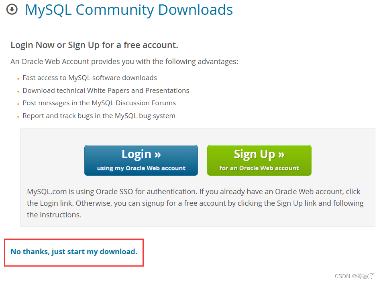The width and height of the screenshot is (381, 283).
Task: Click the orange bullet beside Fast access item
Action: pos(18,78)
